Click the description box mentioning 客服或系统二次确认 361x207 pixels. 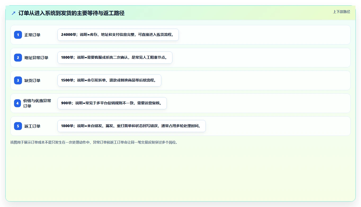point(115,58)
